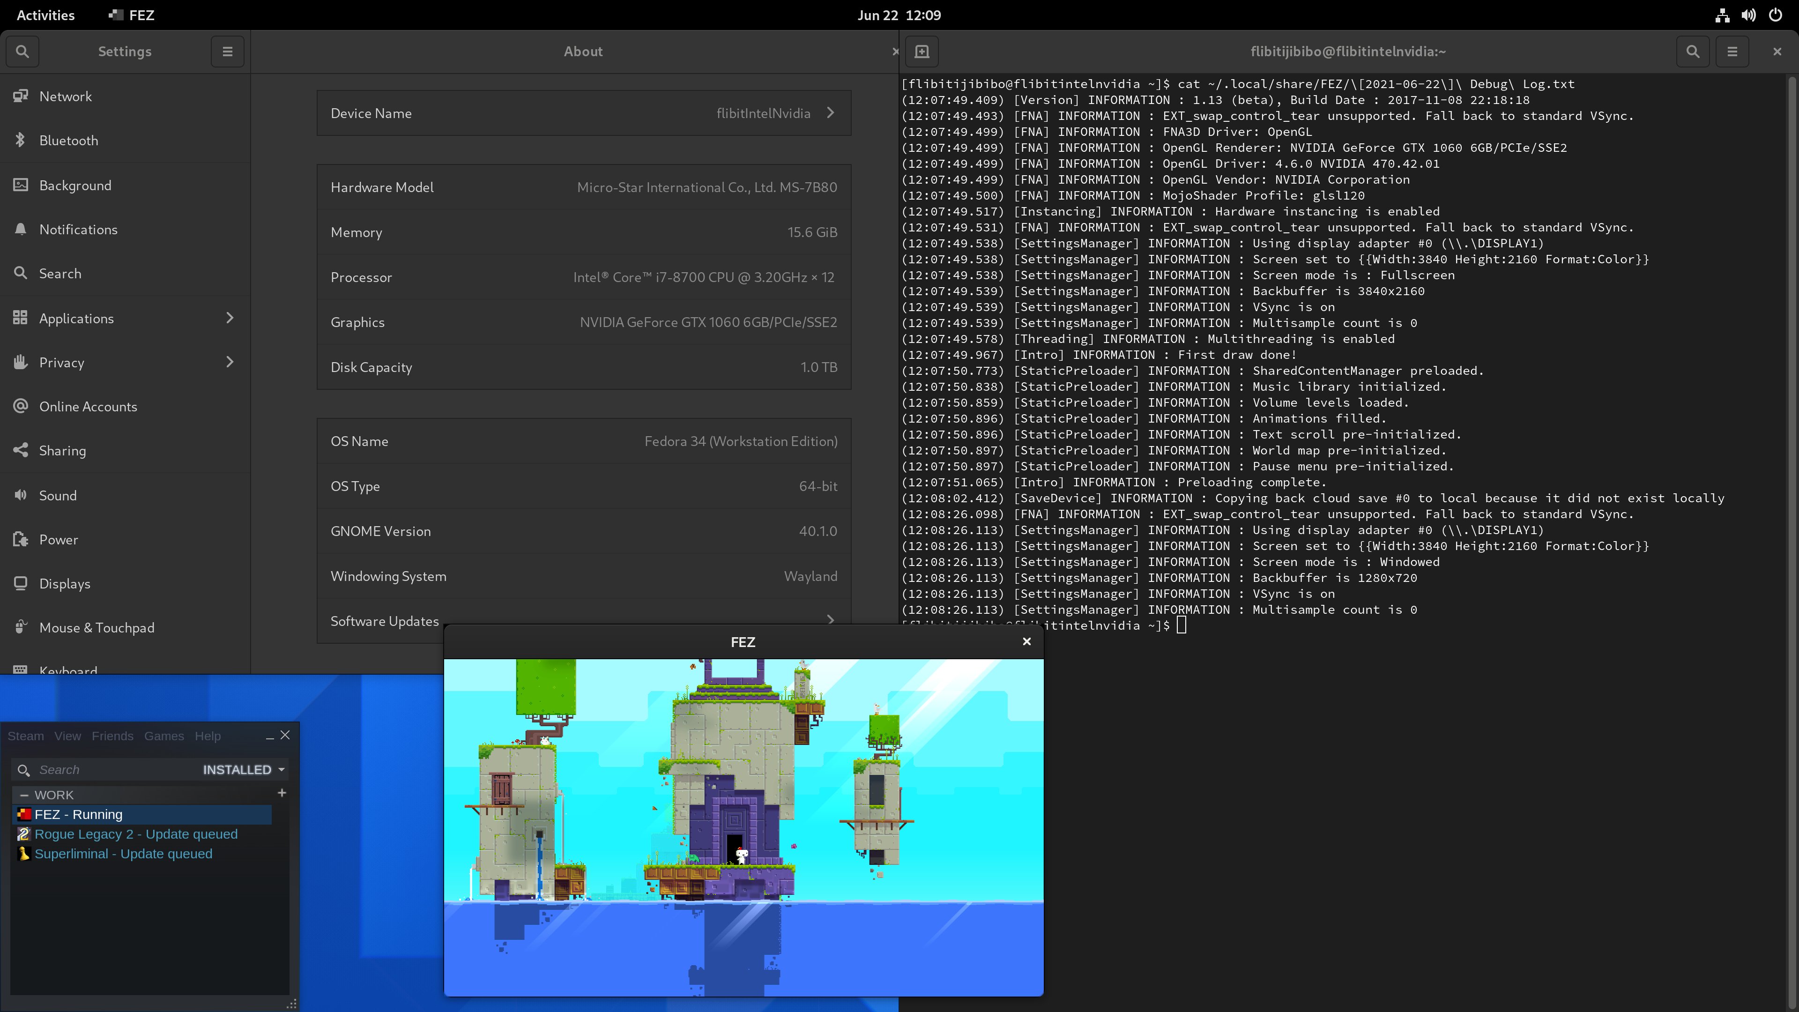The height and width of the screenshot is (1012, 1799).
Task: Click the Superliminal game icon
Action: click(x=24, y=854)
